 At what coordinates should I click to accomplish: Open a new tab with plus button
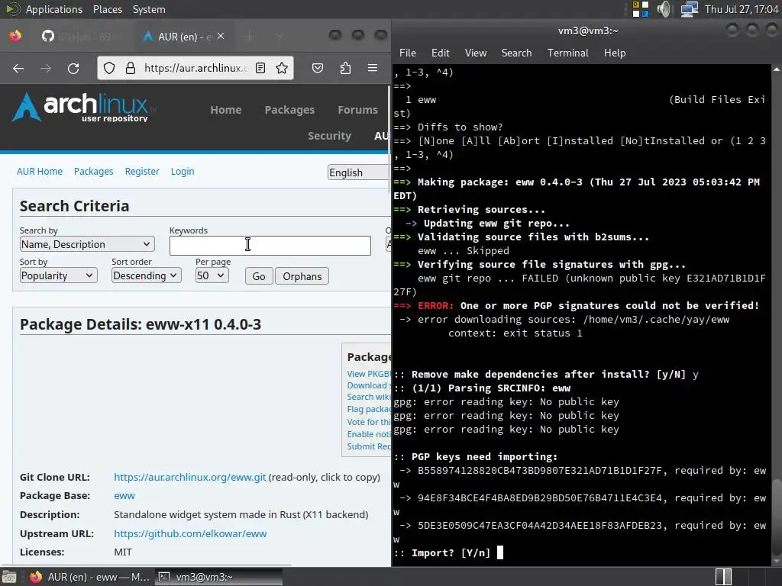[249, 37]
